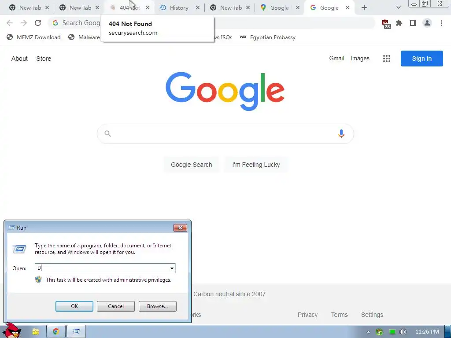
Task: Close the History tab
Action: pyautogui.click(x=198, y=8)
